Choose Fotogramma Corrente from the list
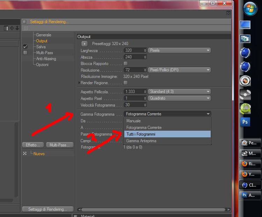The image size is (262, 217). (x=167, y=128)
